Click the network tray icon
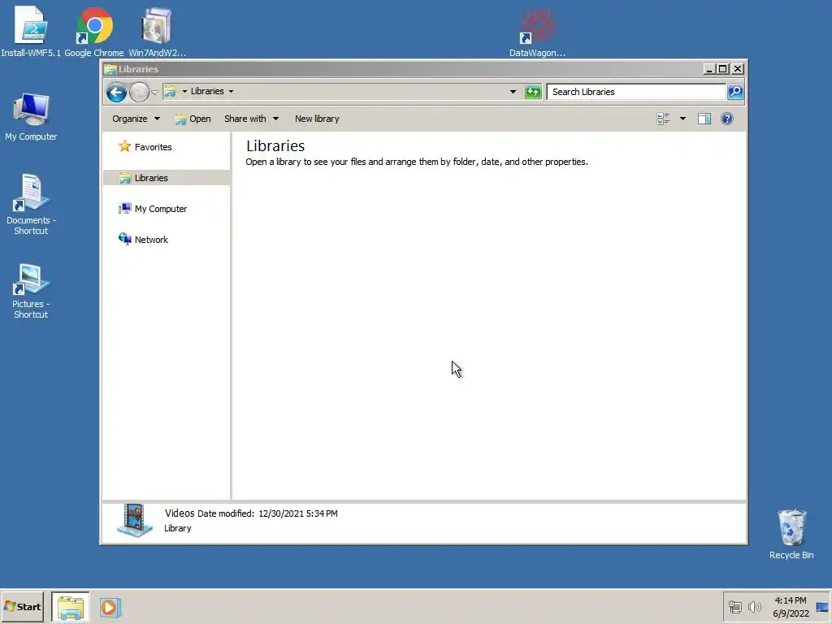Image resolution: width=832 pixels, height=624 pixels. 734,607
